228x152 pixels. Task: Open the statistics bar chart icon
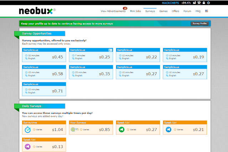(195, 2)
